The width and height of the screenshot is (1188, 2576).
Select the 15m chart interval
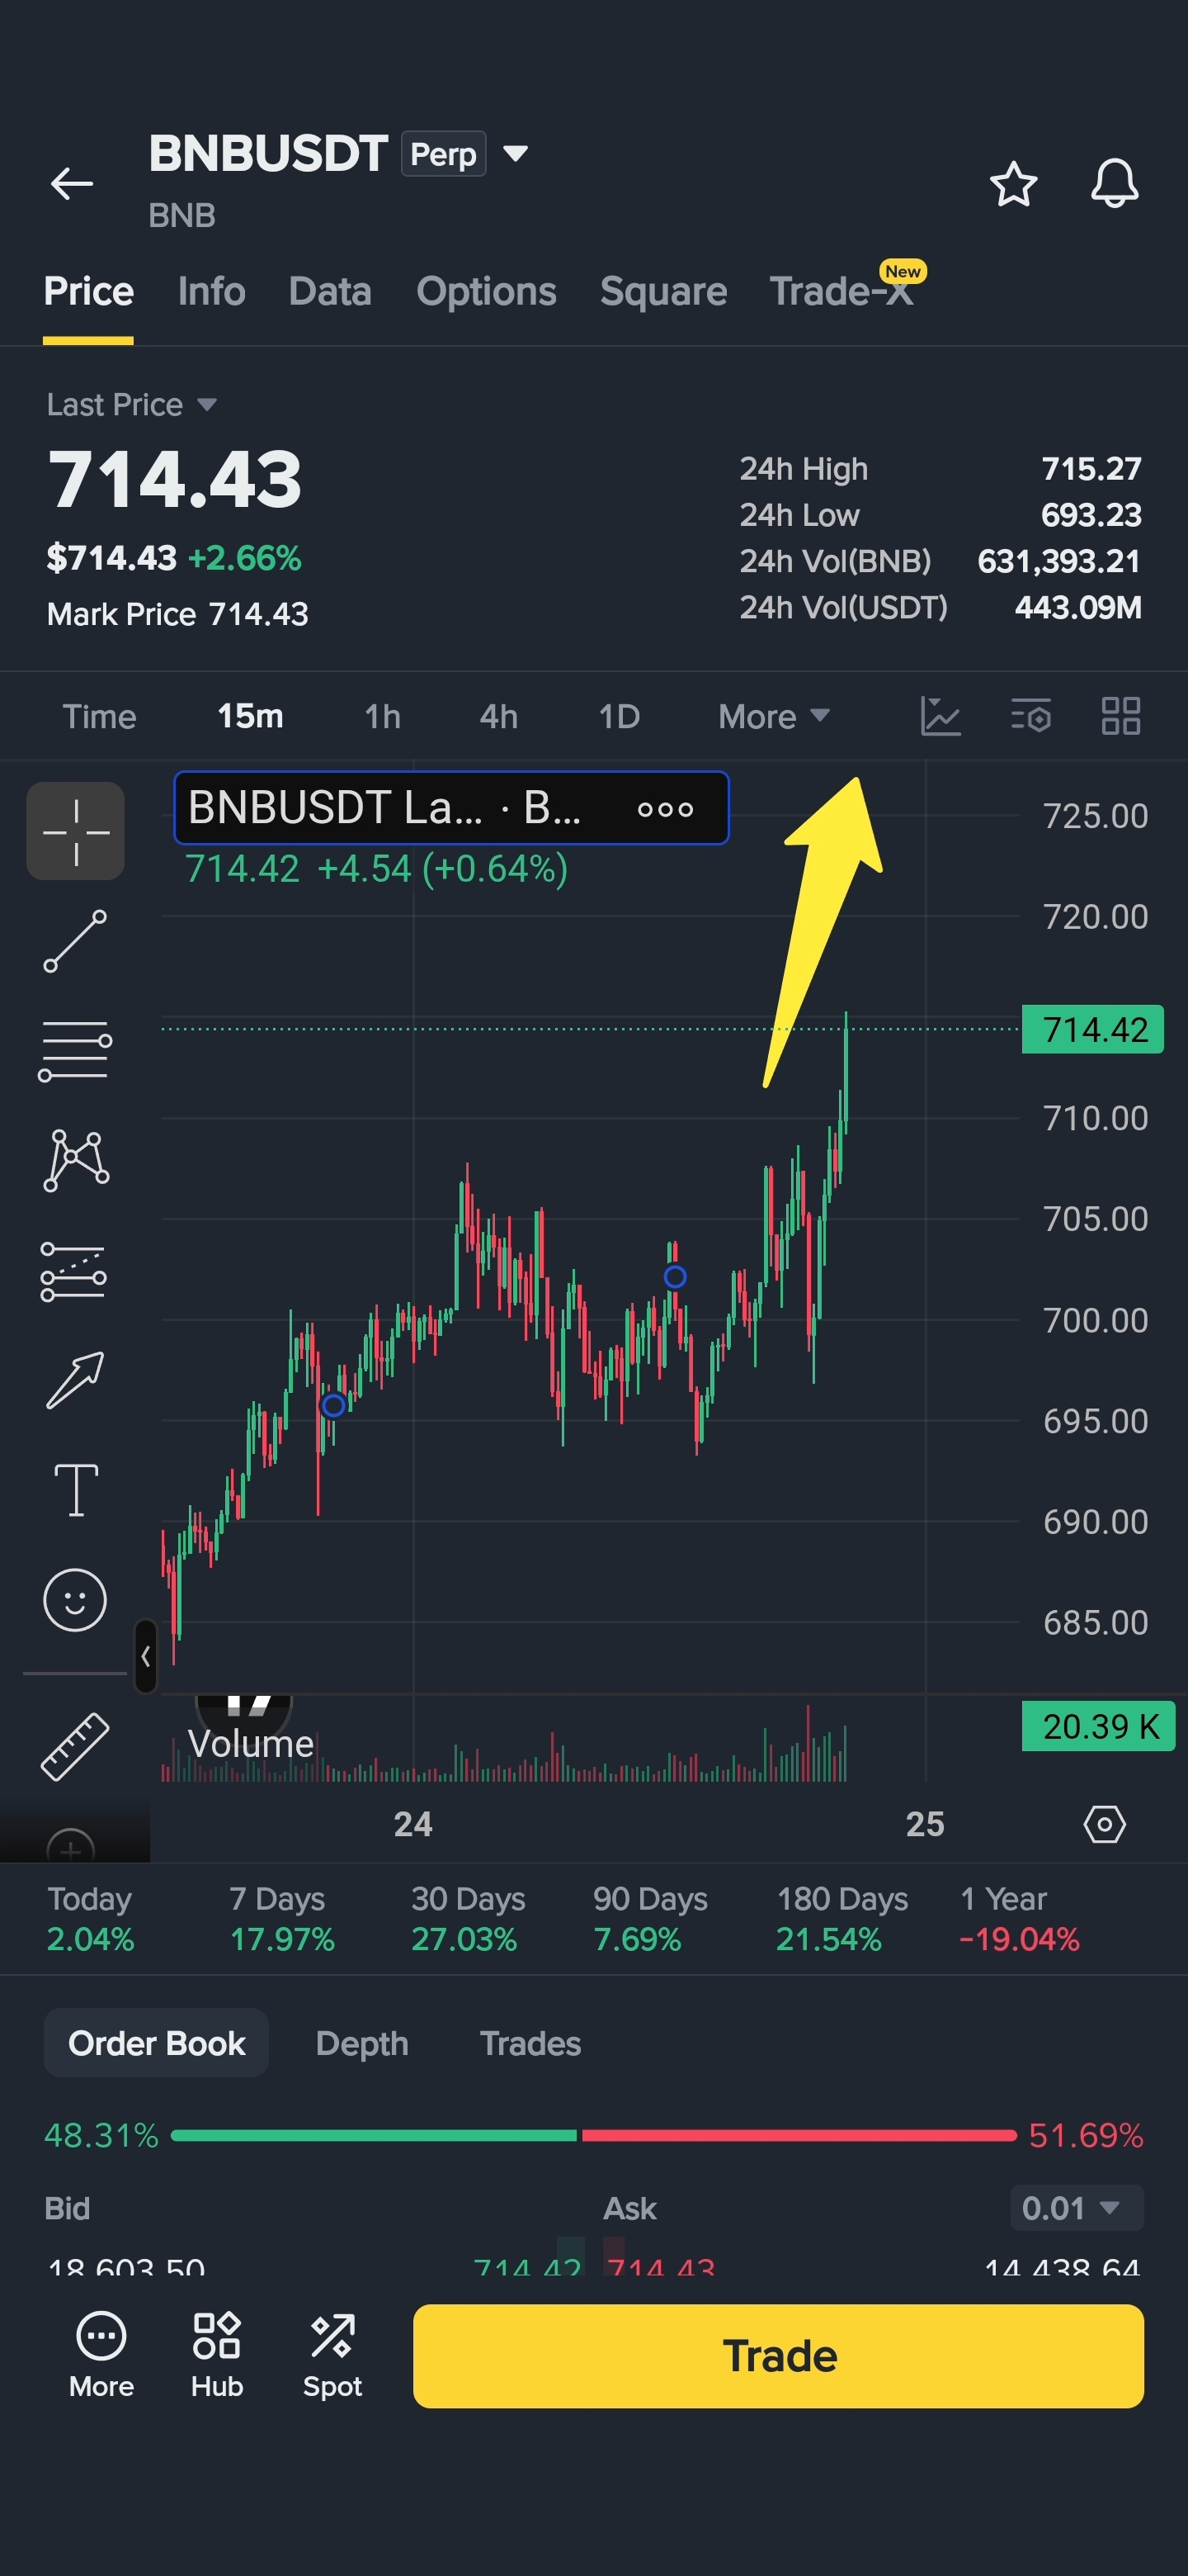[x=250, y=716]
